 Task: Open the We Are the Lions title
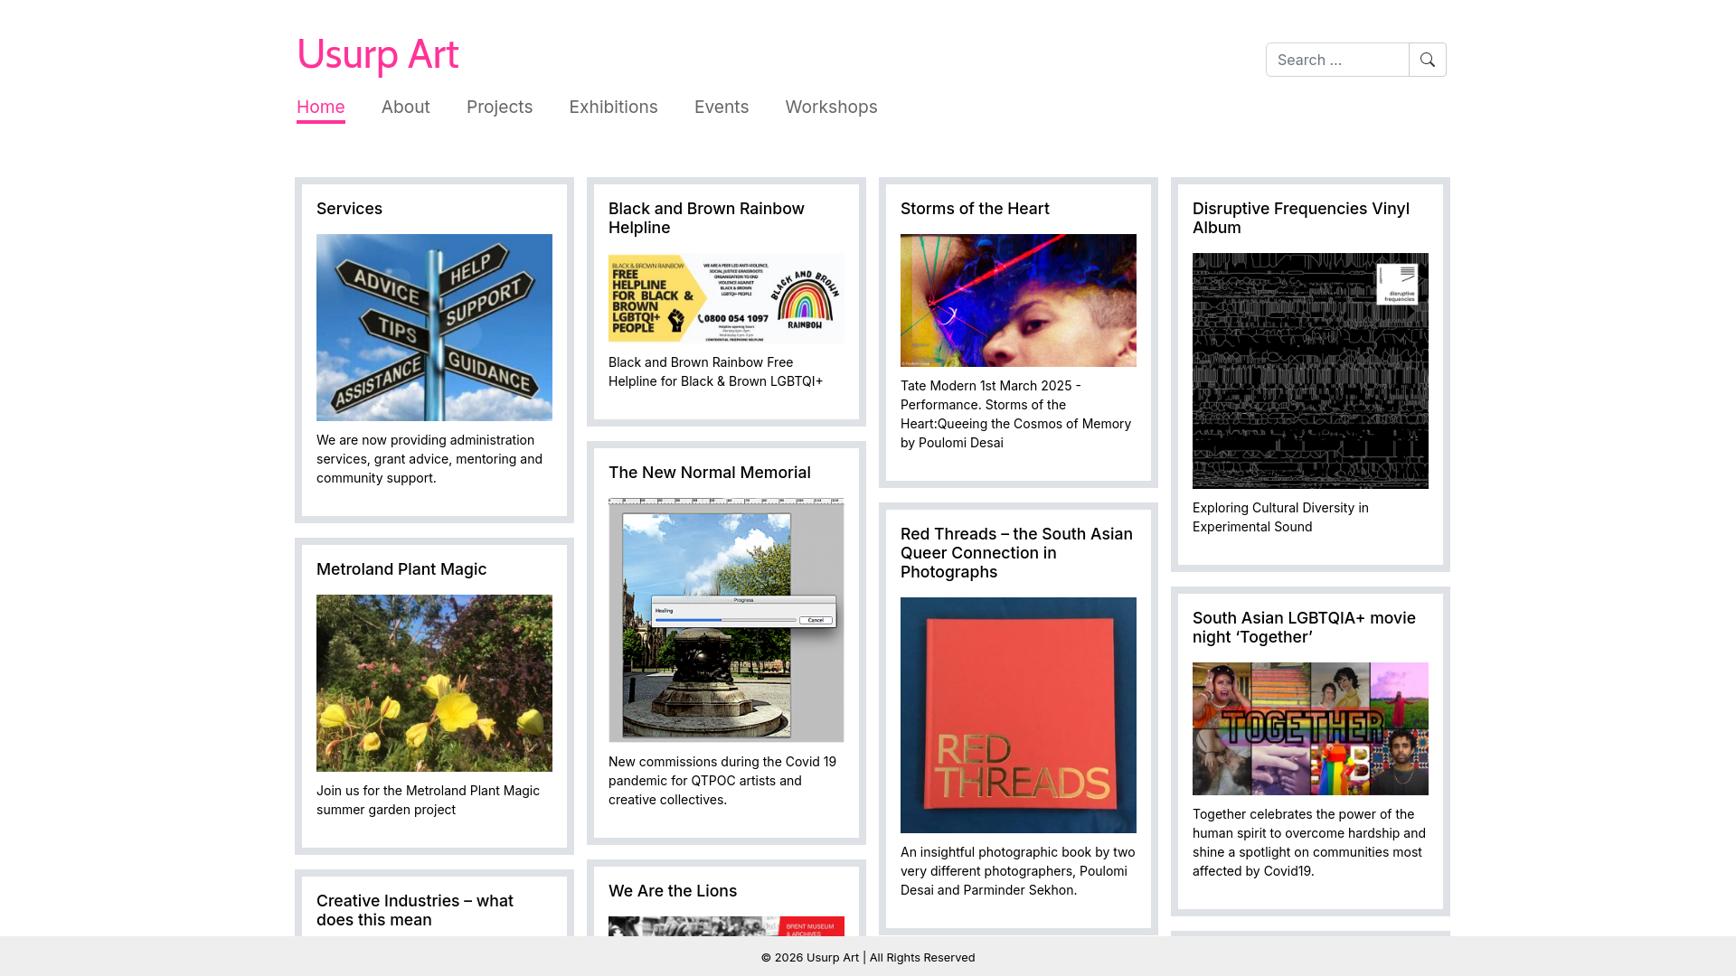pos(673,891)
